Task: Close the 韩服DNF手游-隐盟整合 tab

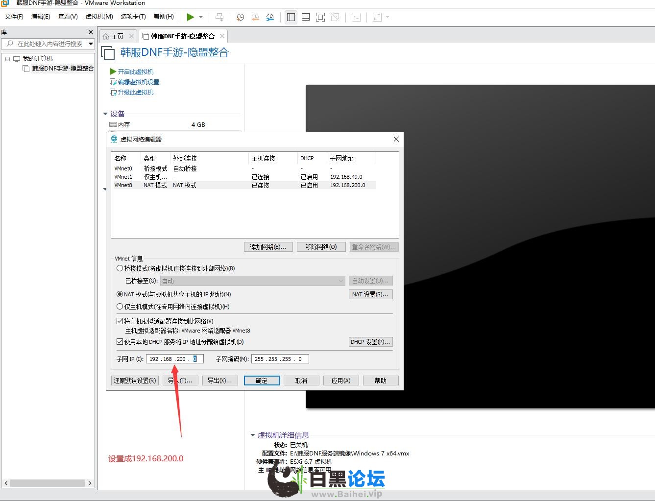Action: click(222, 36)
